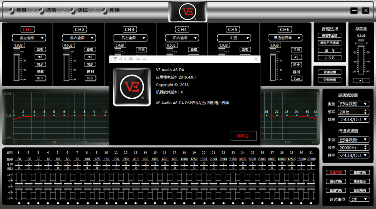This screenshot has height=209, width=376.
Task: Click the 参量均衡 button
Action: pyautogui.click(x=336, y=172)
